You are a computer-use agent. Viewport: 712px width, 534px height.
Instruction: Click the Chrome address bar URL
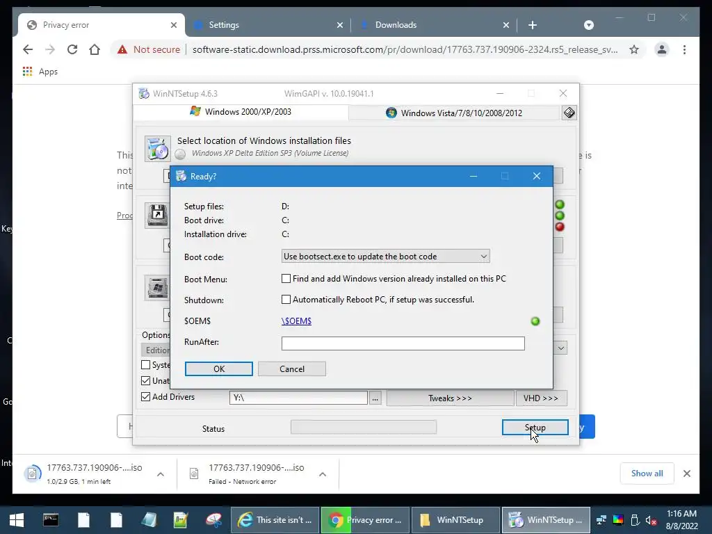[x=405, y=49]
